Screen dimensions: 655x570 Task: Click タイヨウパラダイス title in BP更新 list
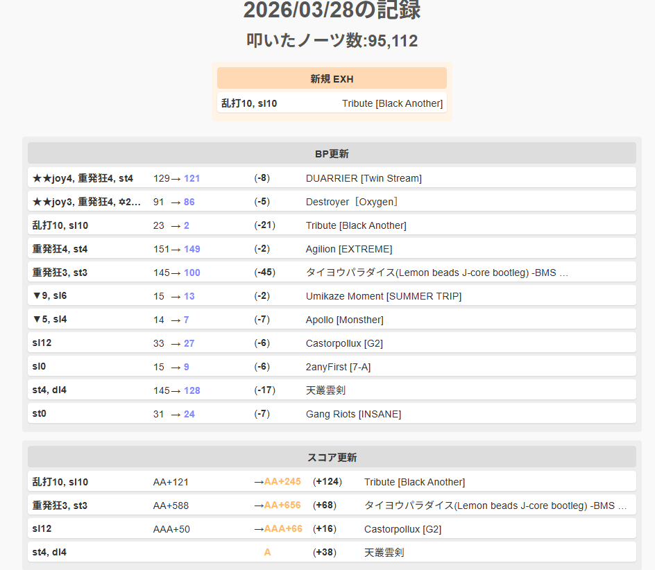tap(436, 273)
